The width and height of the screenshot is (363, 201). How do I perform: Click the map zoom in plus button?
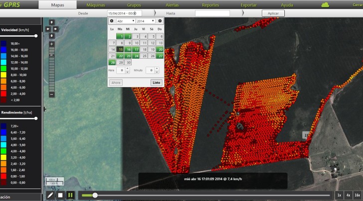point(52,44)
